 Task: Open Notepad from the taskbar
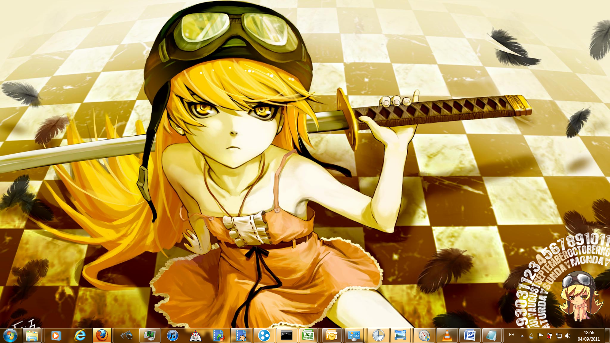point(491,335)
